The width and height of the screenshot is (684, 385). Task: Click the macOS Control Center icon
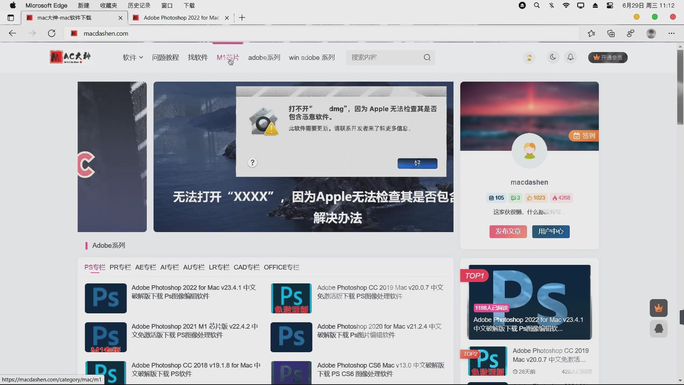coord(610,5)
